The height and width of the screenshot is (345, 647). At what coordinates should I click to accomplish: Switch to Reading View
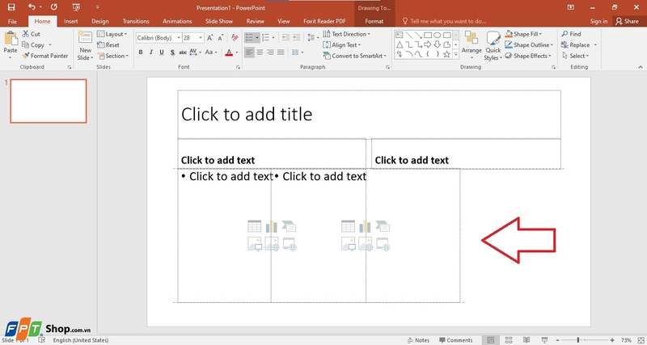click(526, 340)
